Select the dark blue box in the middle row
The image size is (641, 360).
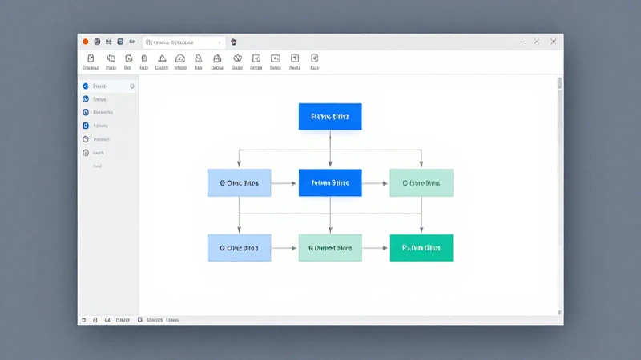(330, 183)
